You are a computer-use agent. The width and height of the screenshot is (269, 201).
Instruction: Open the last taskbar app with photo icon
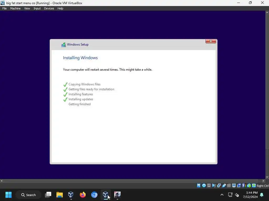117,195
